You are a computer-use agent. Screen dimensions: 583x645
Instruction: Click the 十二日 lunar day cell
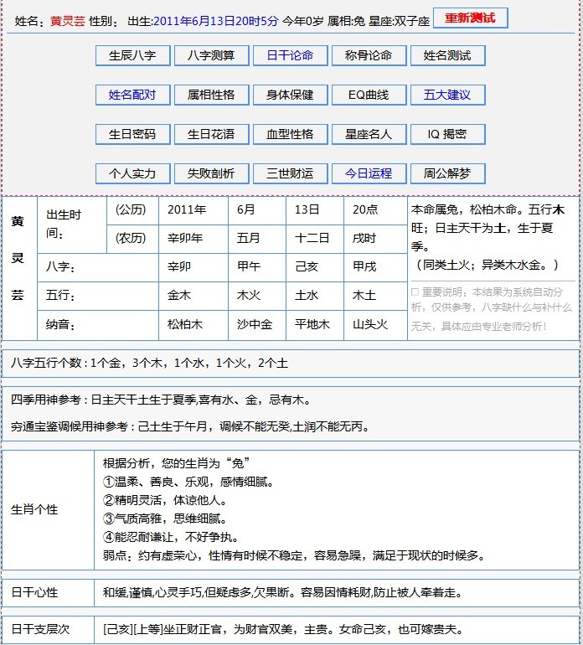pyautogui.click(x=315, y=239)
